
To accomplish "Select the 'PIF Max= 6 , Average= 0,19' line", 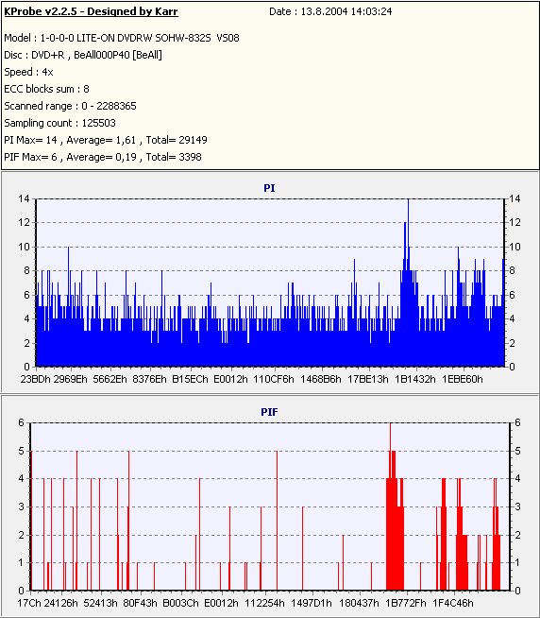I will click(x=103, y=157).
